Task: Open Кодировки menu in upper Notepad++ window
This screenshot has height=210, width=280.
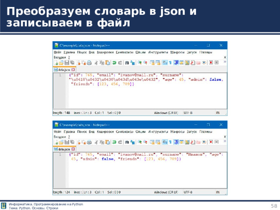Action: coord(105,52)
